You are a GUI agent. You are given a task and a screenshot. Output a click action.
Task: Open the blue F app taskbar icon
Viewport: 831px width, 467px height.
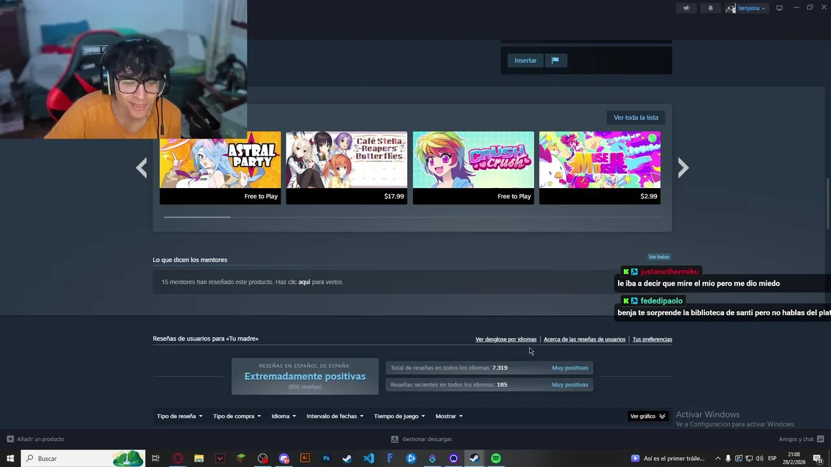(x=390, y=459)
